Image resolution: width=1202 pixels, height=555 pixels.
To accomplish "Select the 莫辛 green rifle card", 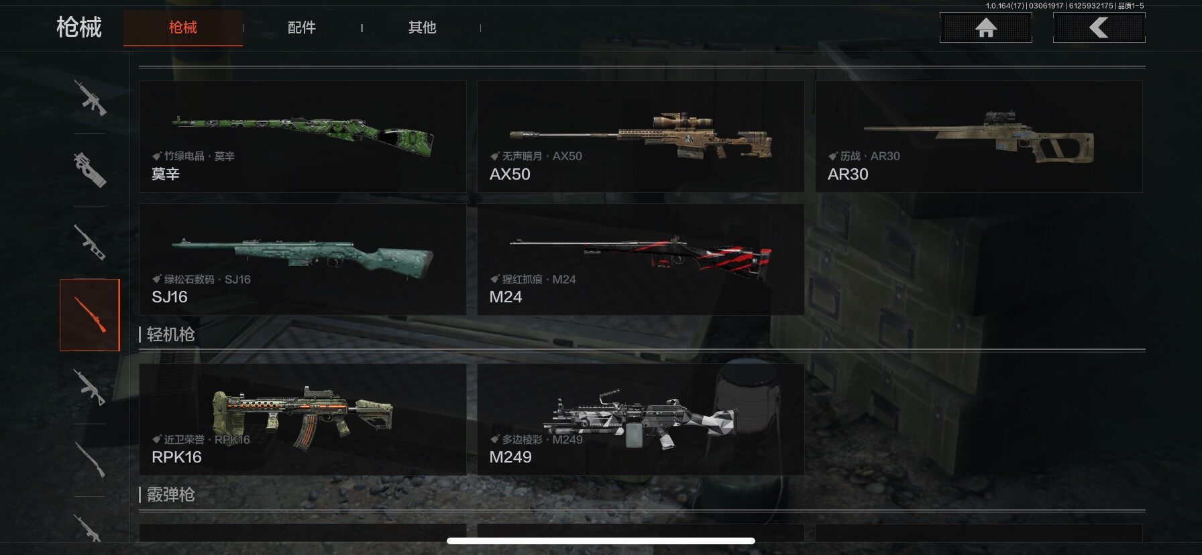I will coord(303,137).
